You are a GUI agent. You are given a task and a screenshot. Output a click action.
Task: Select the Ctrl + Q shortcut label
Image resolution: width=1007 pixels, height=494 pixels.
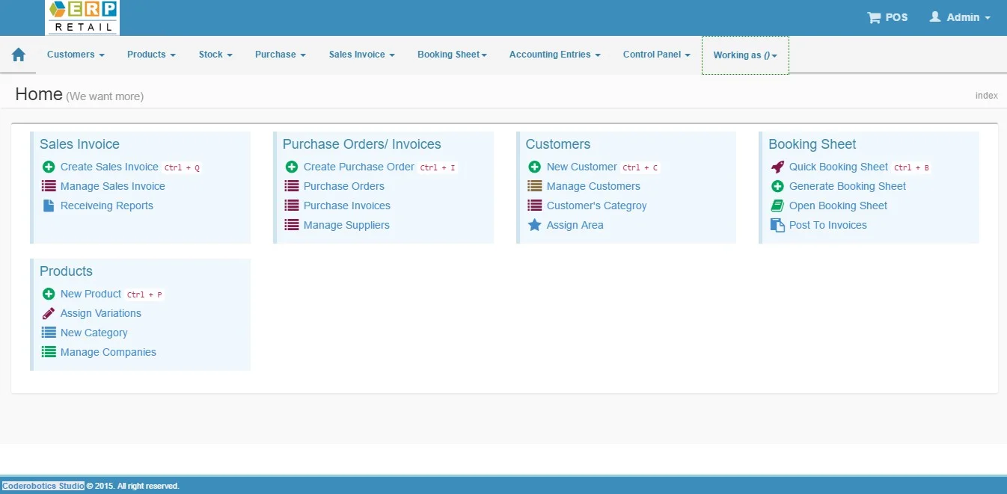[182, 168]
